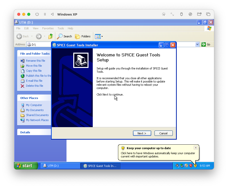
Task: Click the UTM restart triangle icon
Action: pyautogui.click(x=52, y=14)
